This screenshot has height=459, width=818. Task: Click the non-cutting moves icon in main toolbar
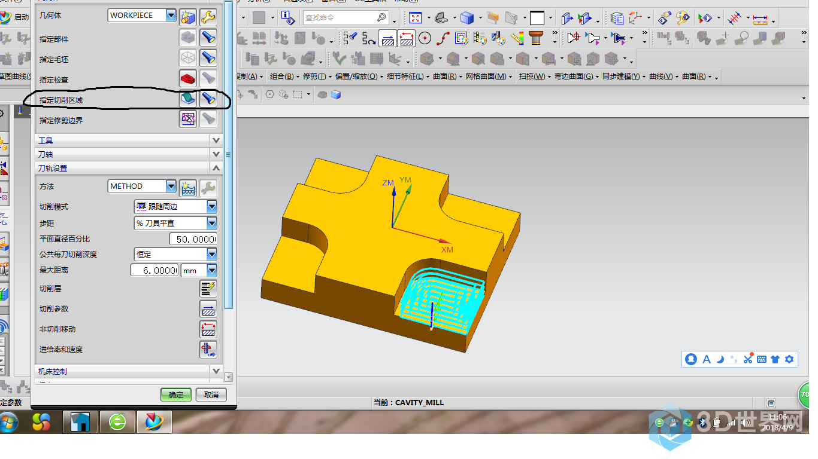click(406, 38)
